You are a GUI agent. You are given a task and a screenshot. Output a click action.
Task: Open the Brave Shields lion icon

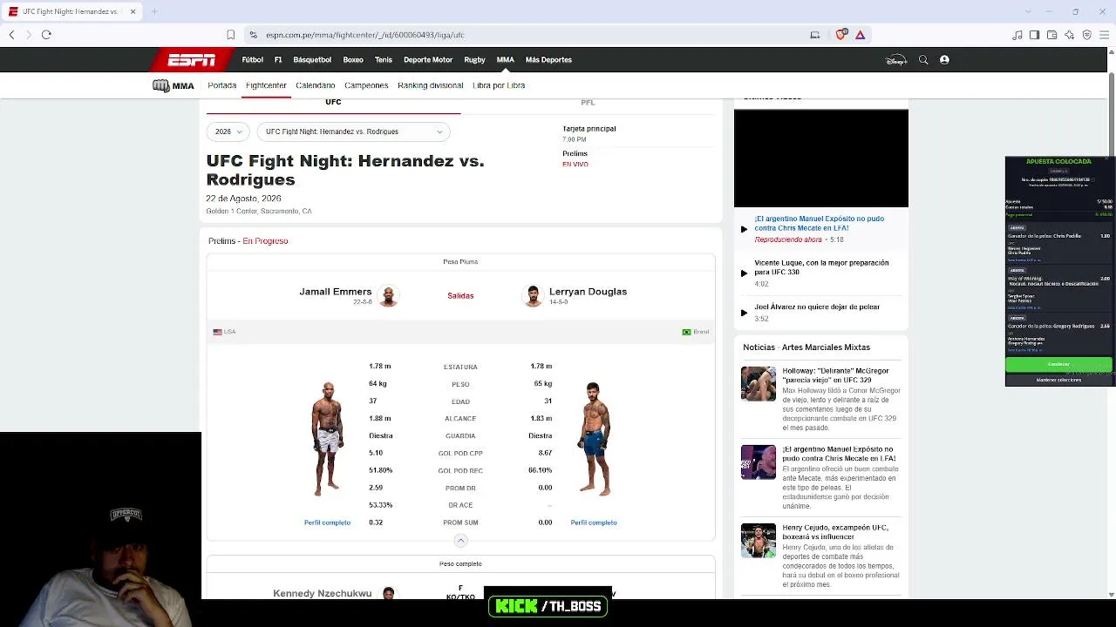840,35
